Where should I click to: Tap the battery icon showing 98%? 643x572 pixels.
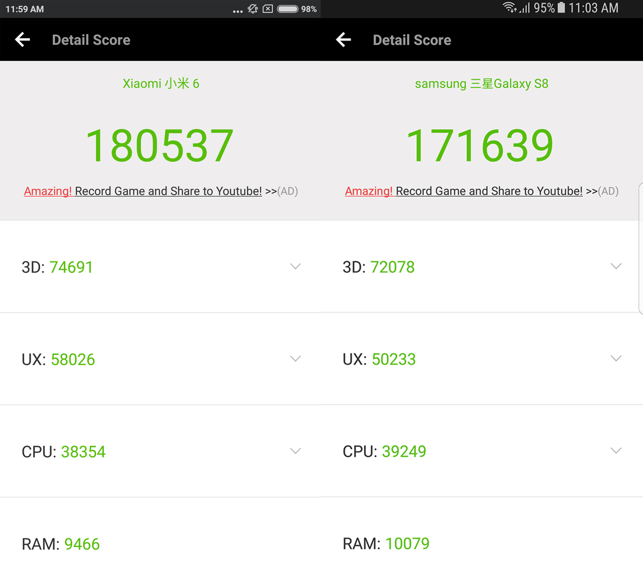[288, 9]
